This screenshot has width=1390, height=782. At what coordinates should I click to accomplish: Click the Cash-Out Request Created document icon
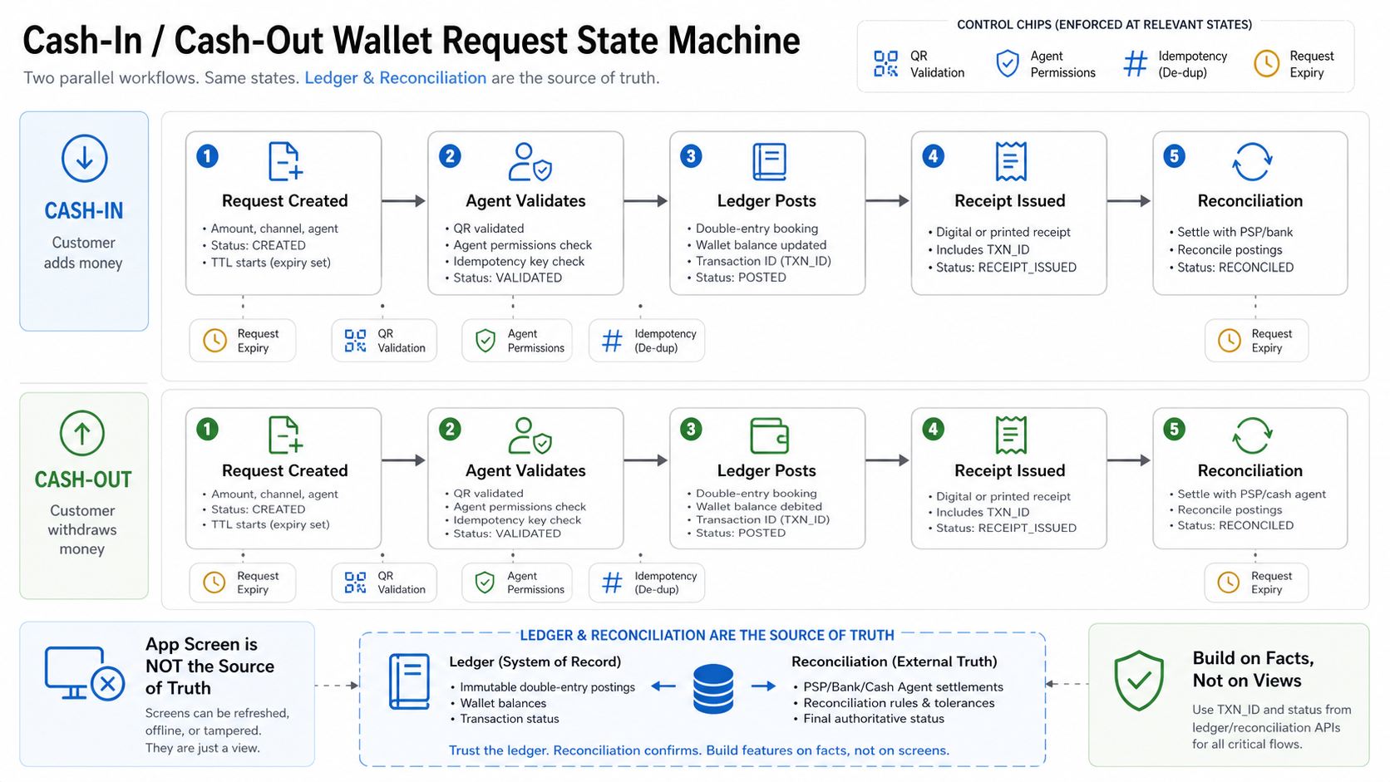coord(285,435)
